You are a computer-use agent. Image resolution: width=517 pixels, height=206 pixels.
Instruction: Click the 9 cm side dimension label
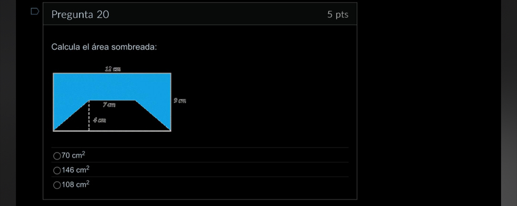coord(180,101)
